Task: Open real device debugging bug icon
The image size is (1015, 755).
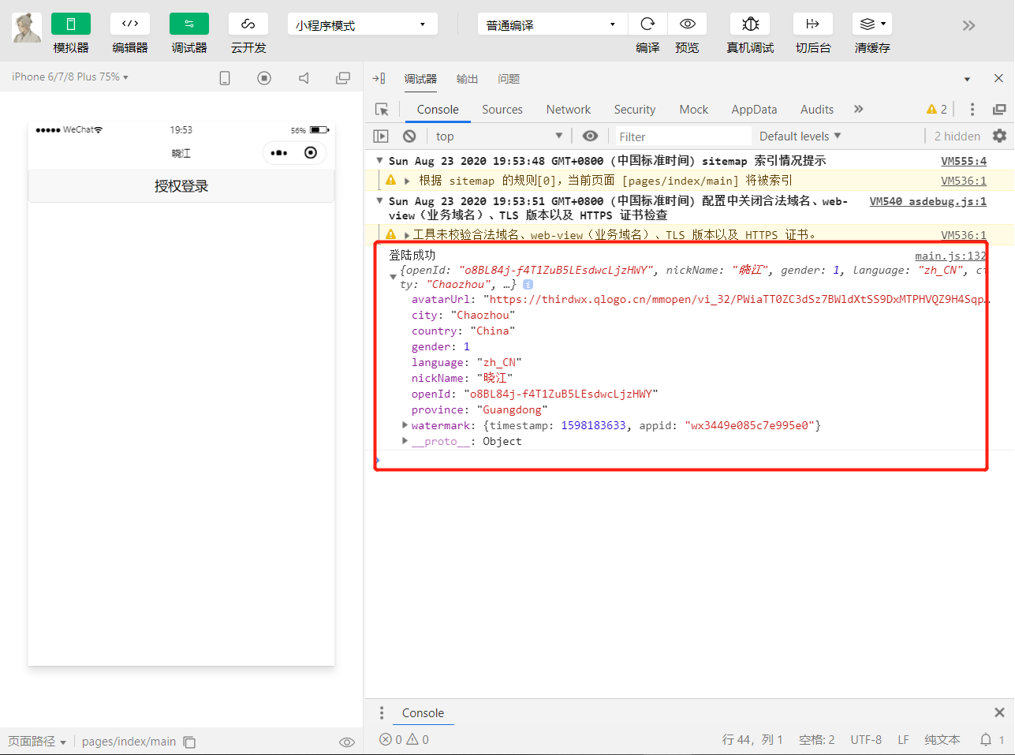Action: [750, 24]
